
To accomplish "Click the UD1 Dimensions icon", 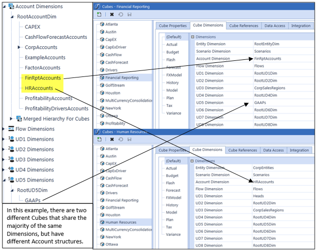I will tap(11, 139).
